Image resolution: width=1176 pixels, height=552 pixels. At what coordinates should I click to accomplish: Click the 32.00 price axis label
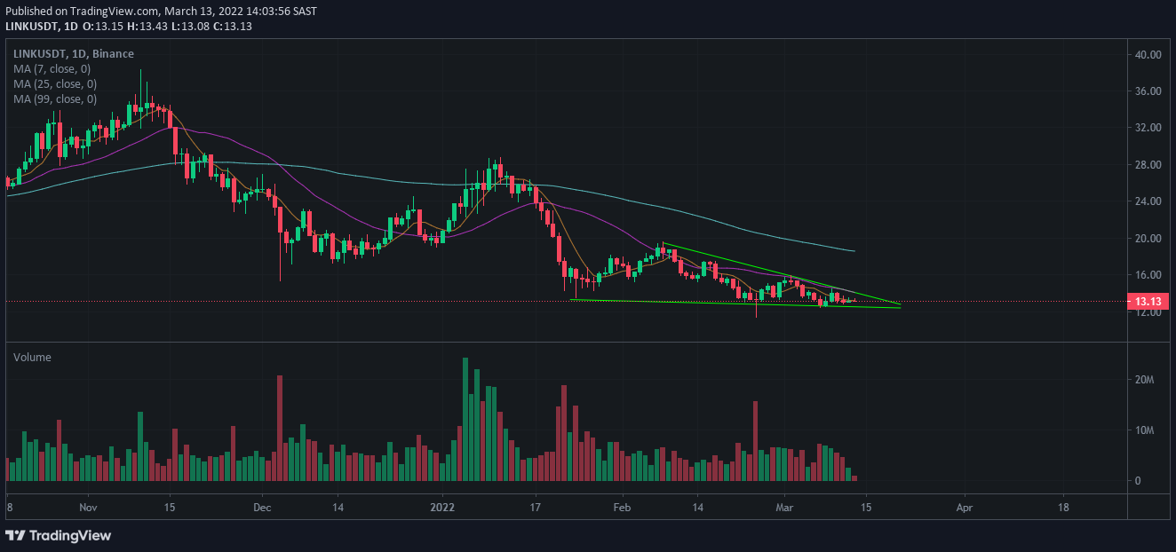tap(1148, 128)
